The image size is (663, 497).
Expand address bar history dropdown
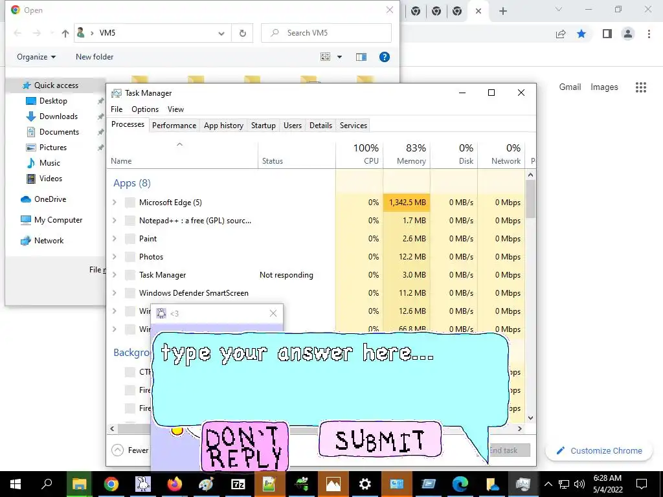tap(221, 34)
